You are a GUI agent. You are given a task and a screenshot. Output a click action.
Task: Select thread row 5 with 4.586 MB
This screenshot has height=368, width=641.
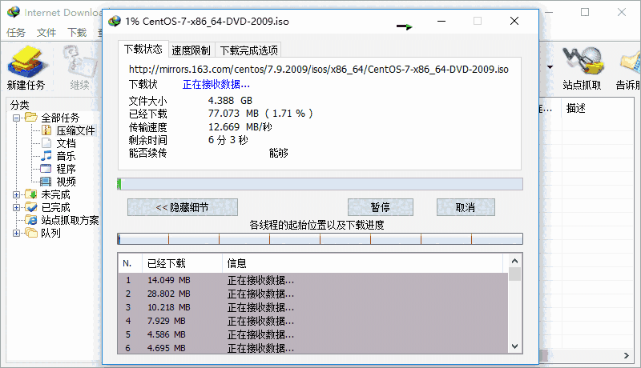pos(313,334)
